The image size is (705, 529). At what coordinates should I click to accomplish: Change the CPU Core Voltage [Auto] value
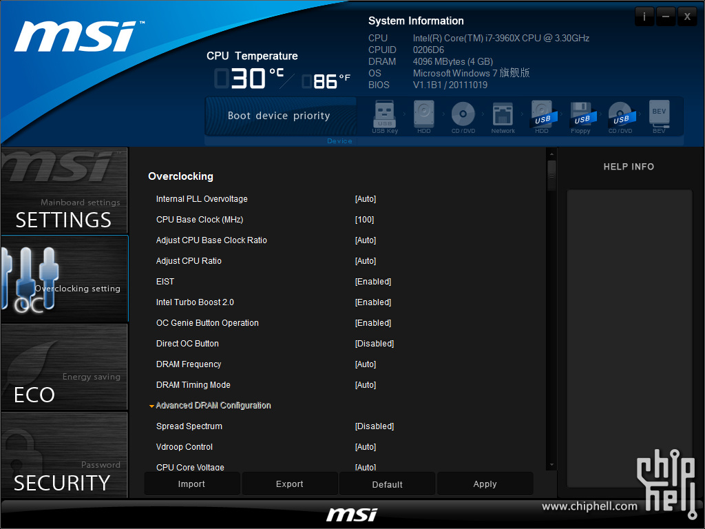[x=366, y=467]
